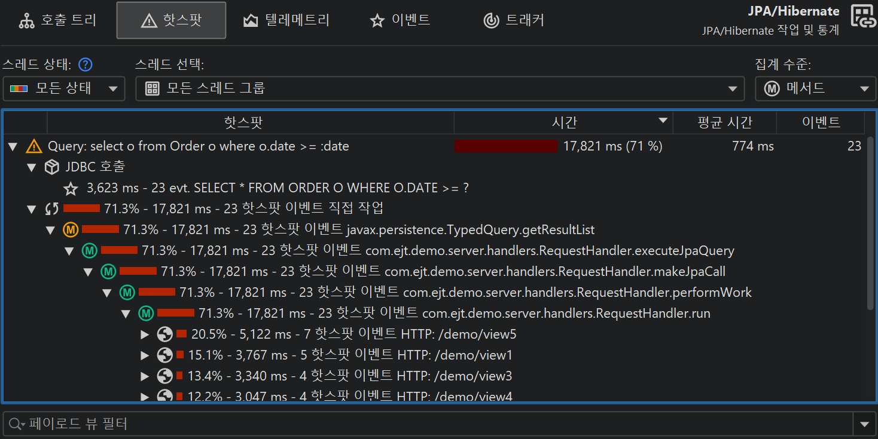Open thread state help icon
This screenshot has height=439, width=878.
coord(86,65)
